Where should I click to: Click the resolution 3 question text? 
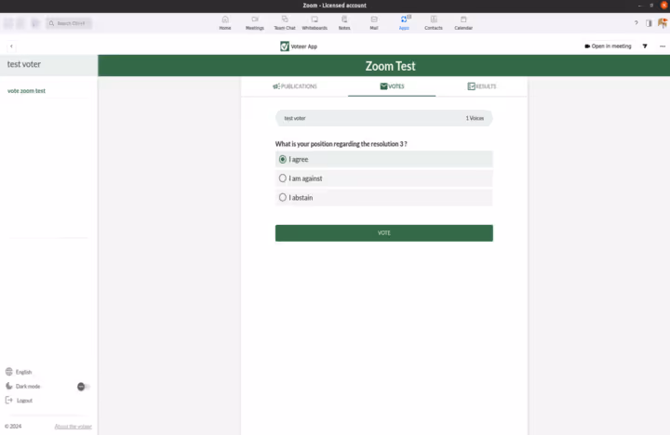(x=341, y=144)
